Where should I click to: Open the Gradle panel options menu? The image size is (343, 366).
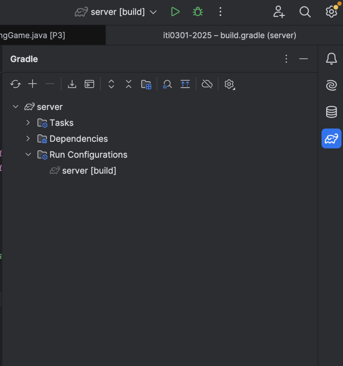(x=286, y=59)
